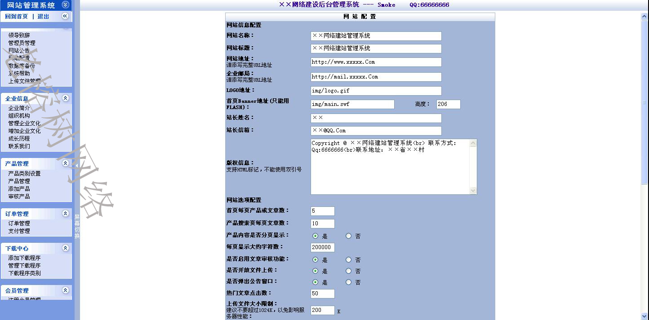Click the 首页Banner地址 field containing img/main.swf
The width and height of the screenshot is (649, 320).
pyautogui.click(x=352, y=104)
